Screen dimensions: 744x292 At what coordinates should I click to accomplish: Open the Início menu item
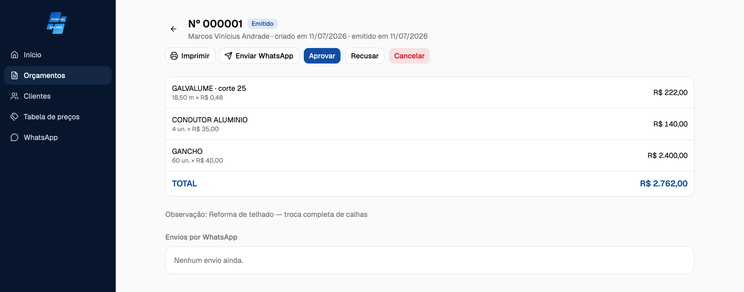click(58, 54)
